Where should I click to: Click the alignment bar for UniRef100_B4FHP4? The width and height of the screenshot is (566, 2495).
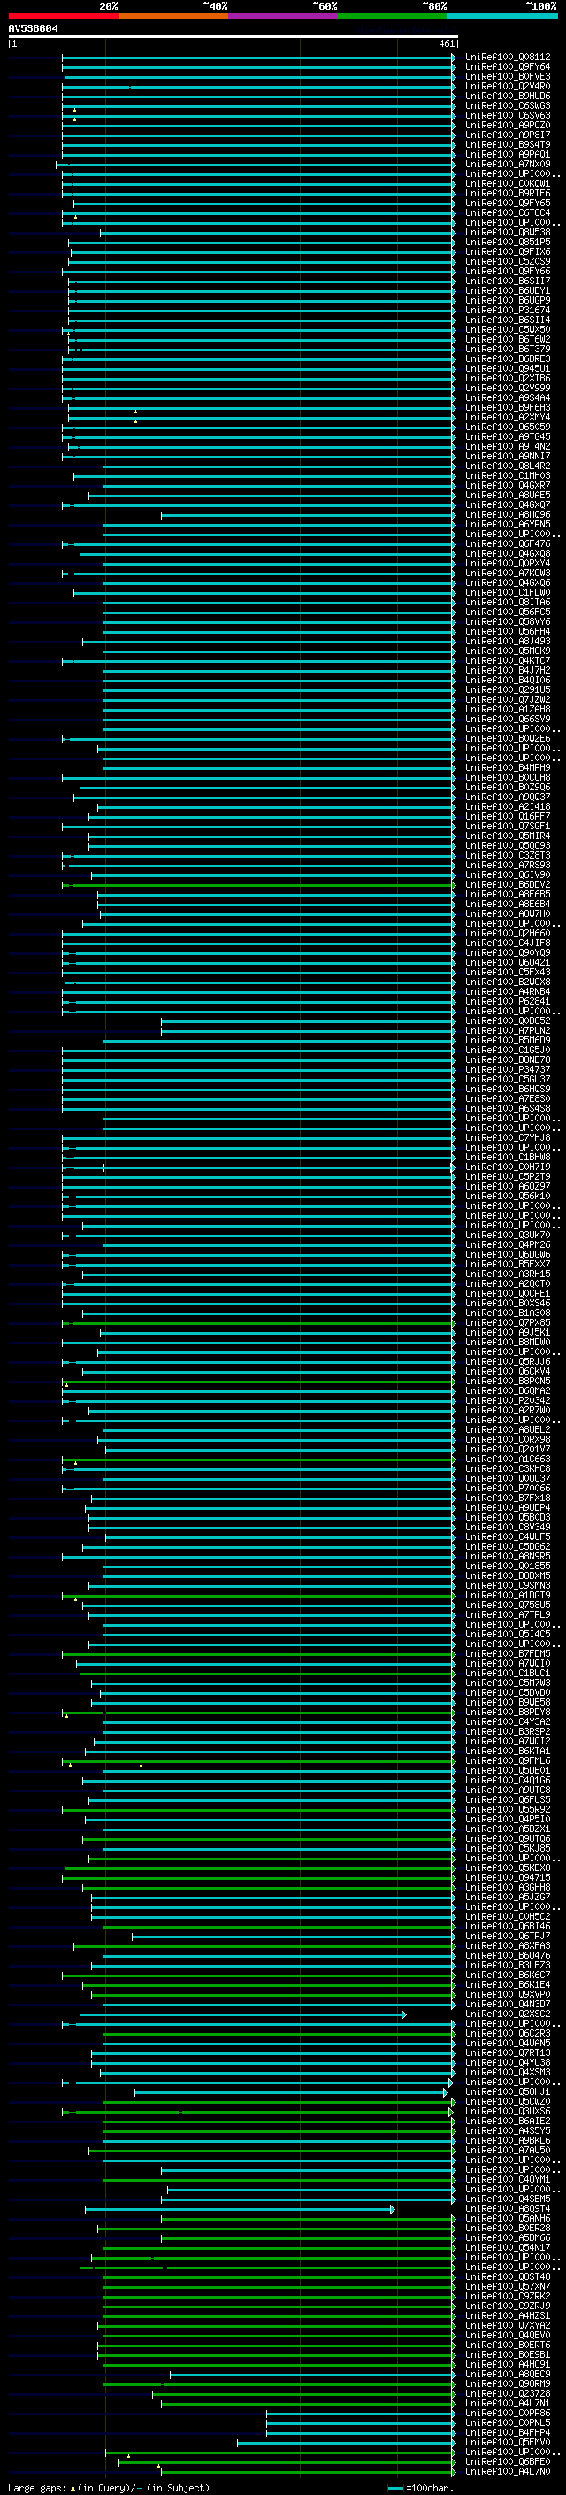361,2432
